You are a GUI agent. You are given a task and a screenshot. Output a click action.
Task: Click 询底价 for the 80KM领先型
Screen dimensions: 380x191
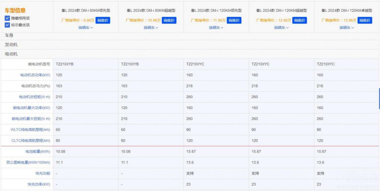103,20
